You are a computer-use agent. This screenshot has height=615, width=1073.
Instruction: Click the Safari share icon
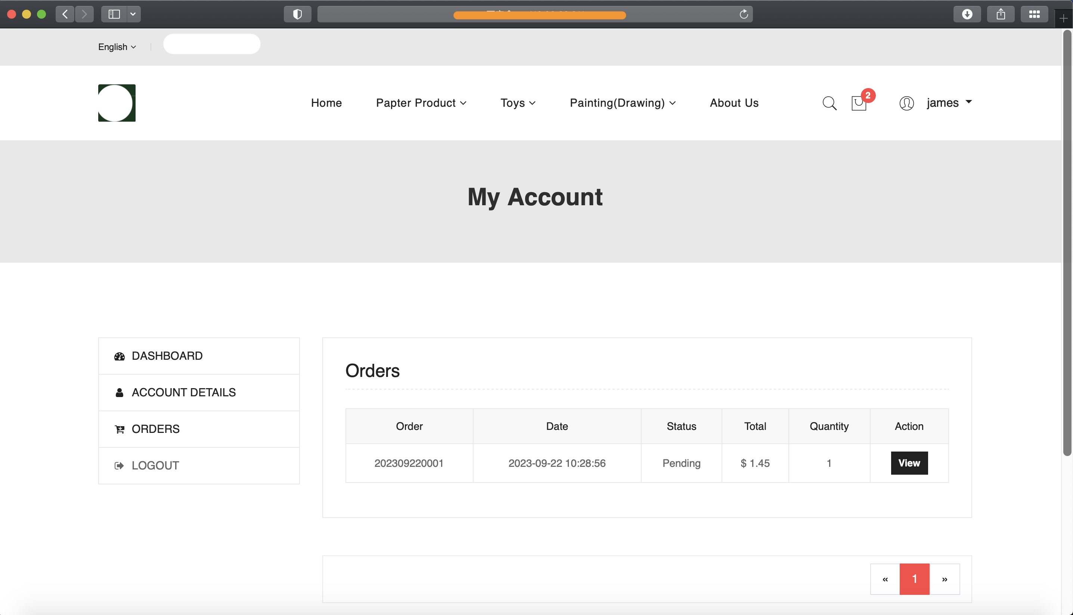point(1000,14)
